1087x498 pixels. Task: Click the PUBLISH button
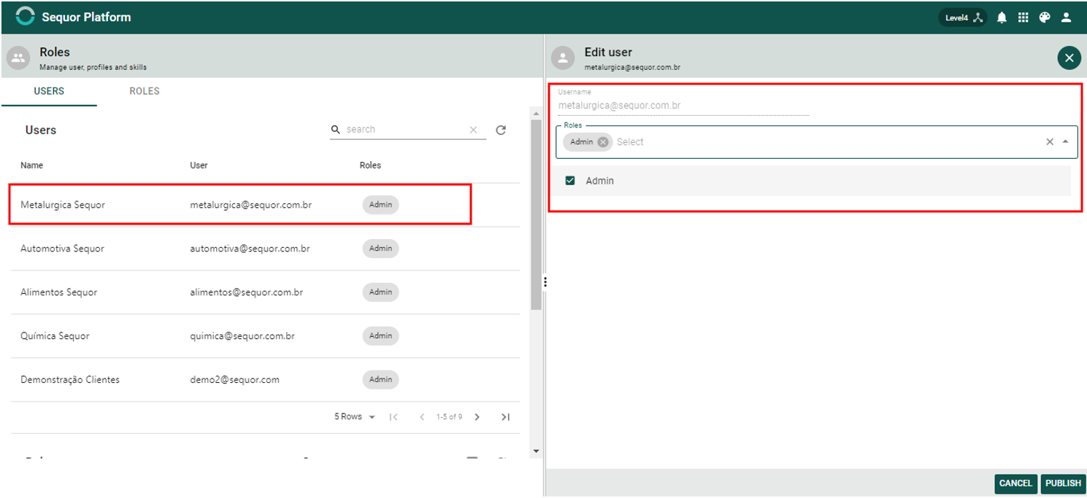point(1063,483)
